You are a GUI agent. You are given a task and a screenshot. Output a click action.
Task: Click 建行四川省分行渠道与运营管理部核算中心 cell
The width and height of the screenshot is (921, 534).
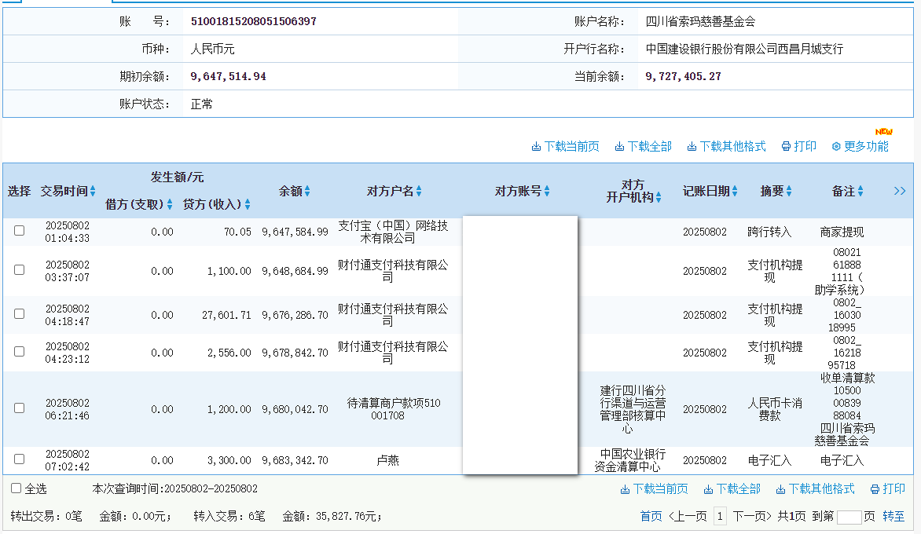tap(633, 409)
